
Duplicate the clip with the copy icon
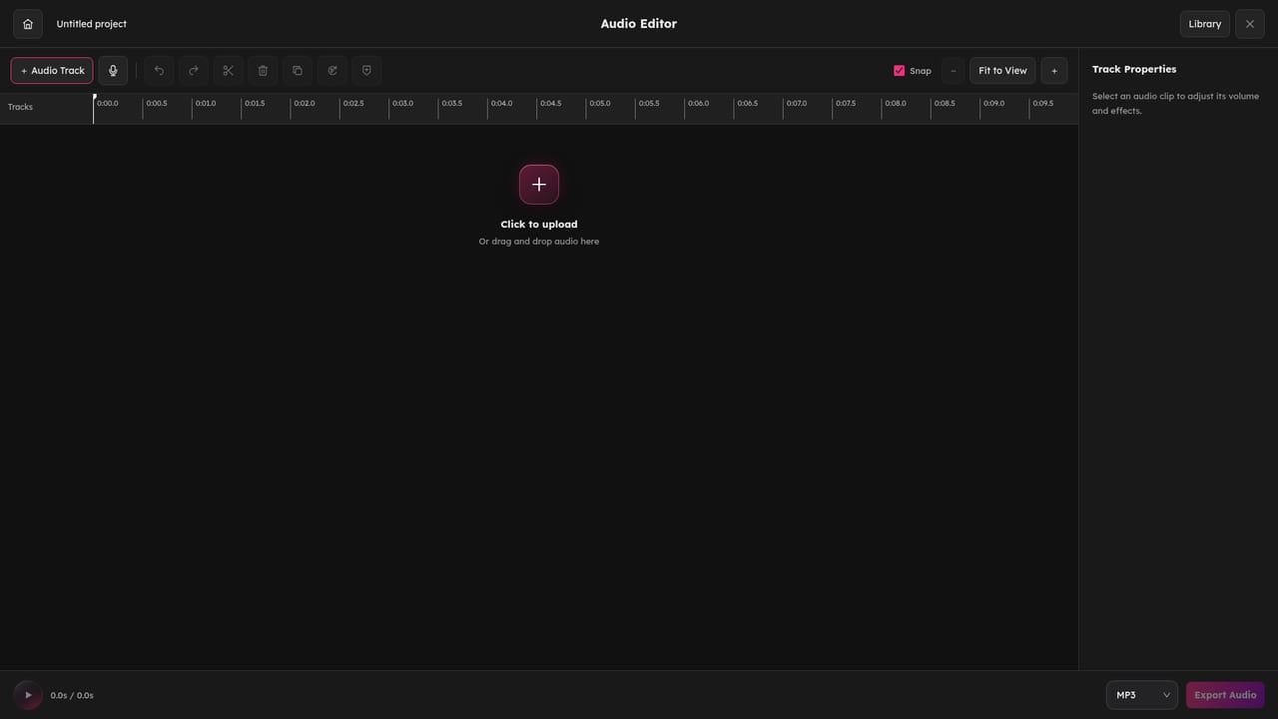[298, 71]
